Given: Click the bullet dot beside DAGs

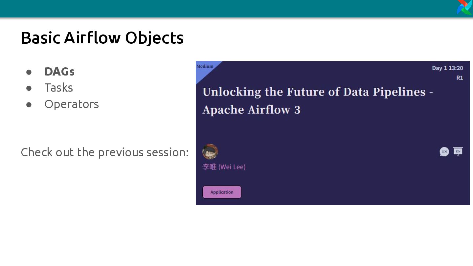Looking at the screenshot, I should coord(29,72).
